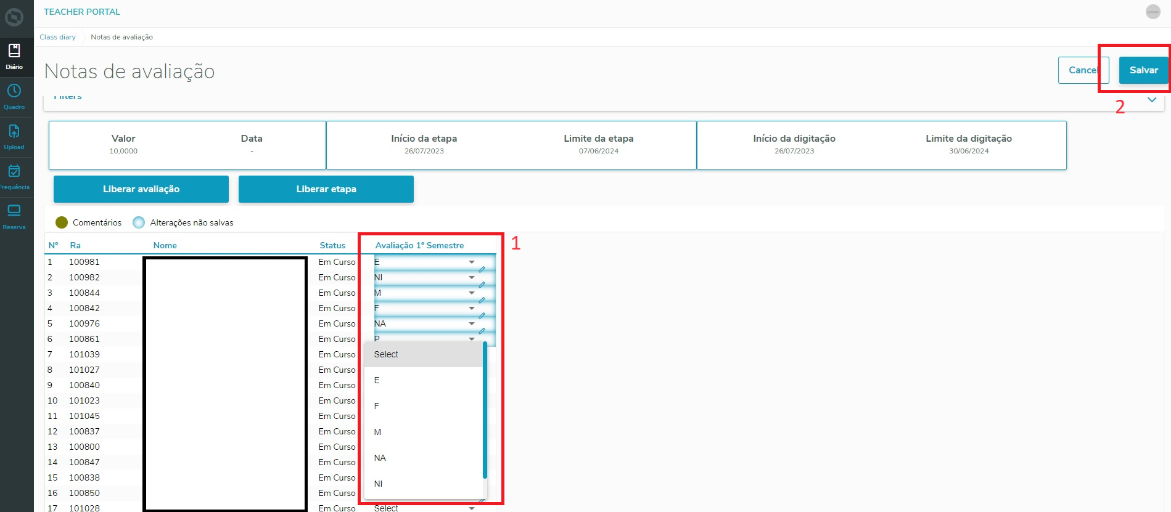The image size is (1171, 512).
Task: Click Ra cell 100837
Action: (x=84, y=431)
